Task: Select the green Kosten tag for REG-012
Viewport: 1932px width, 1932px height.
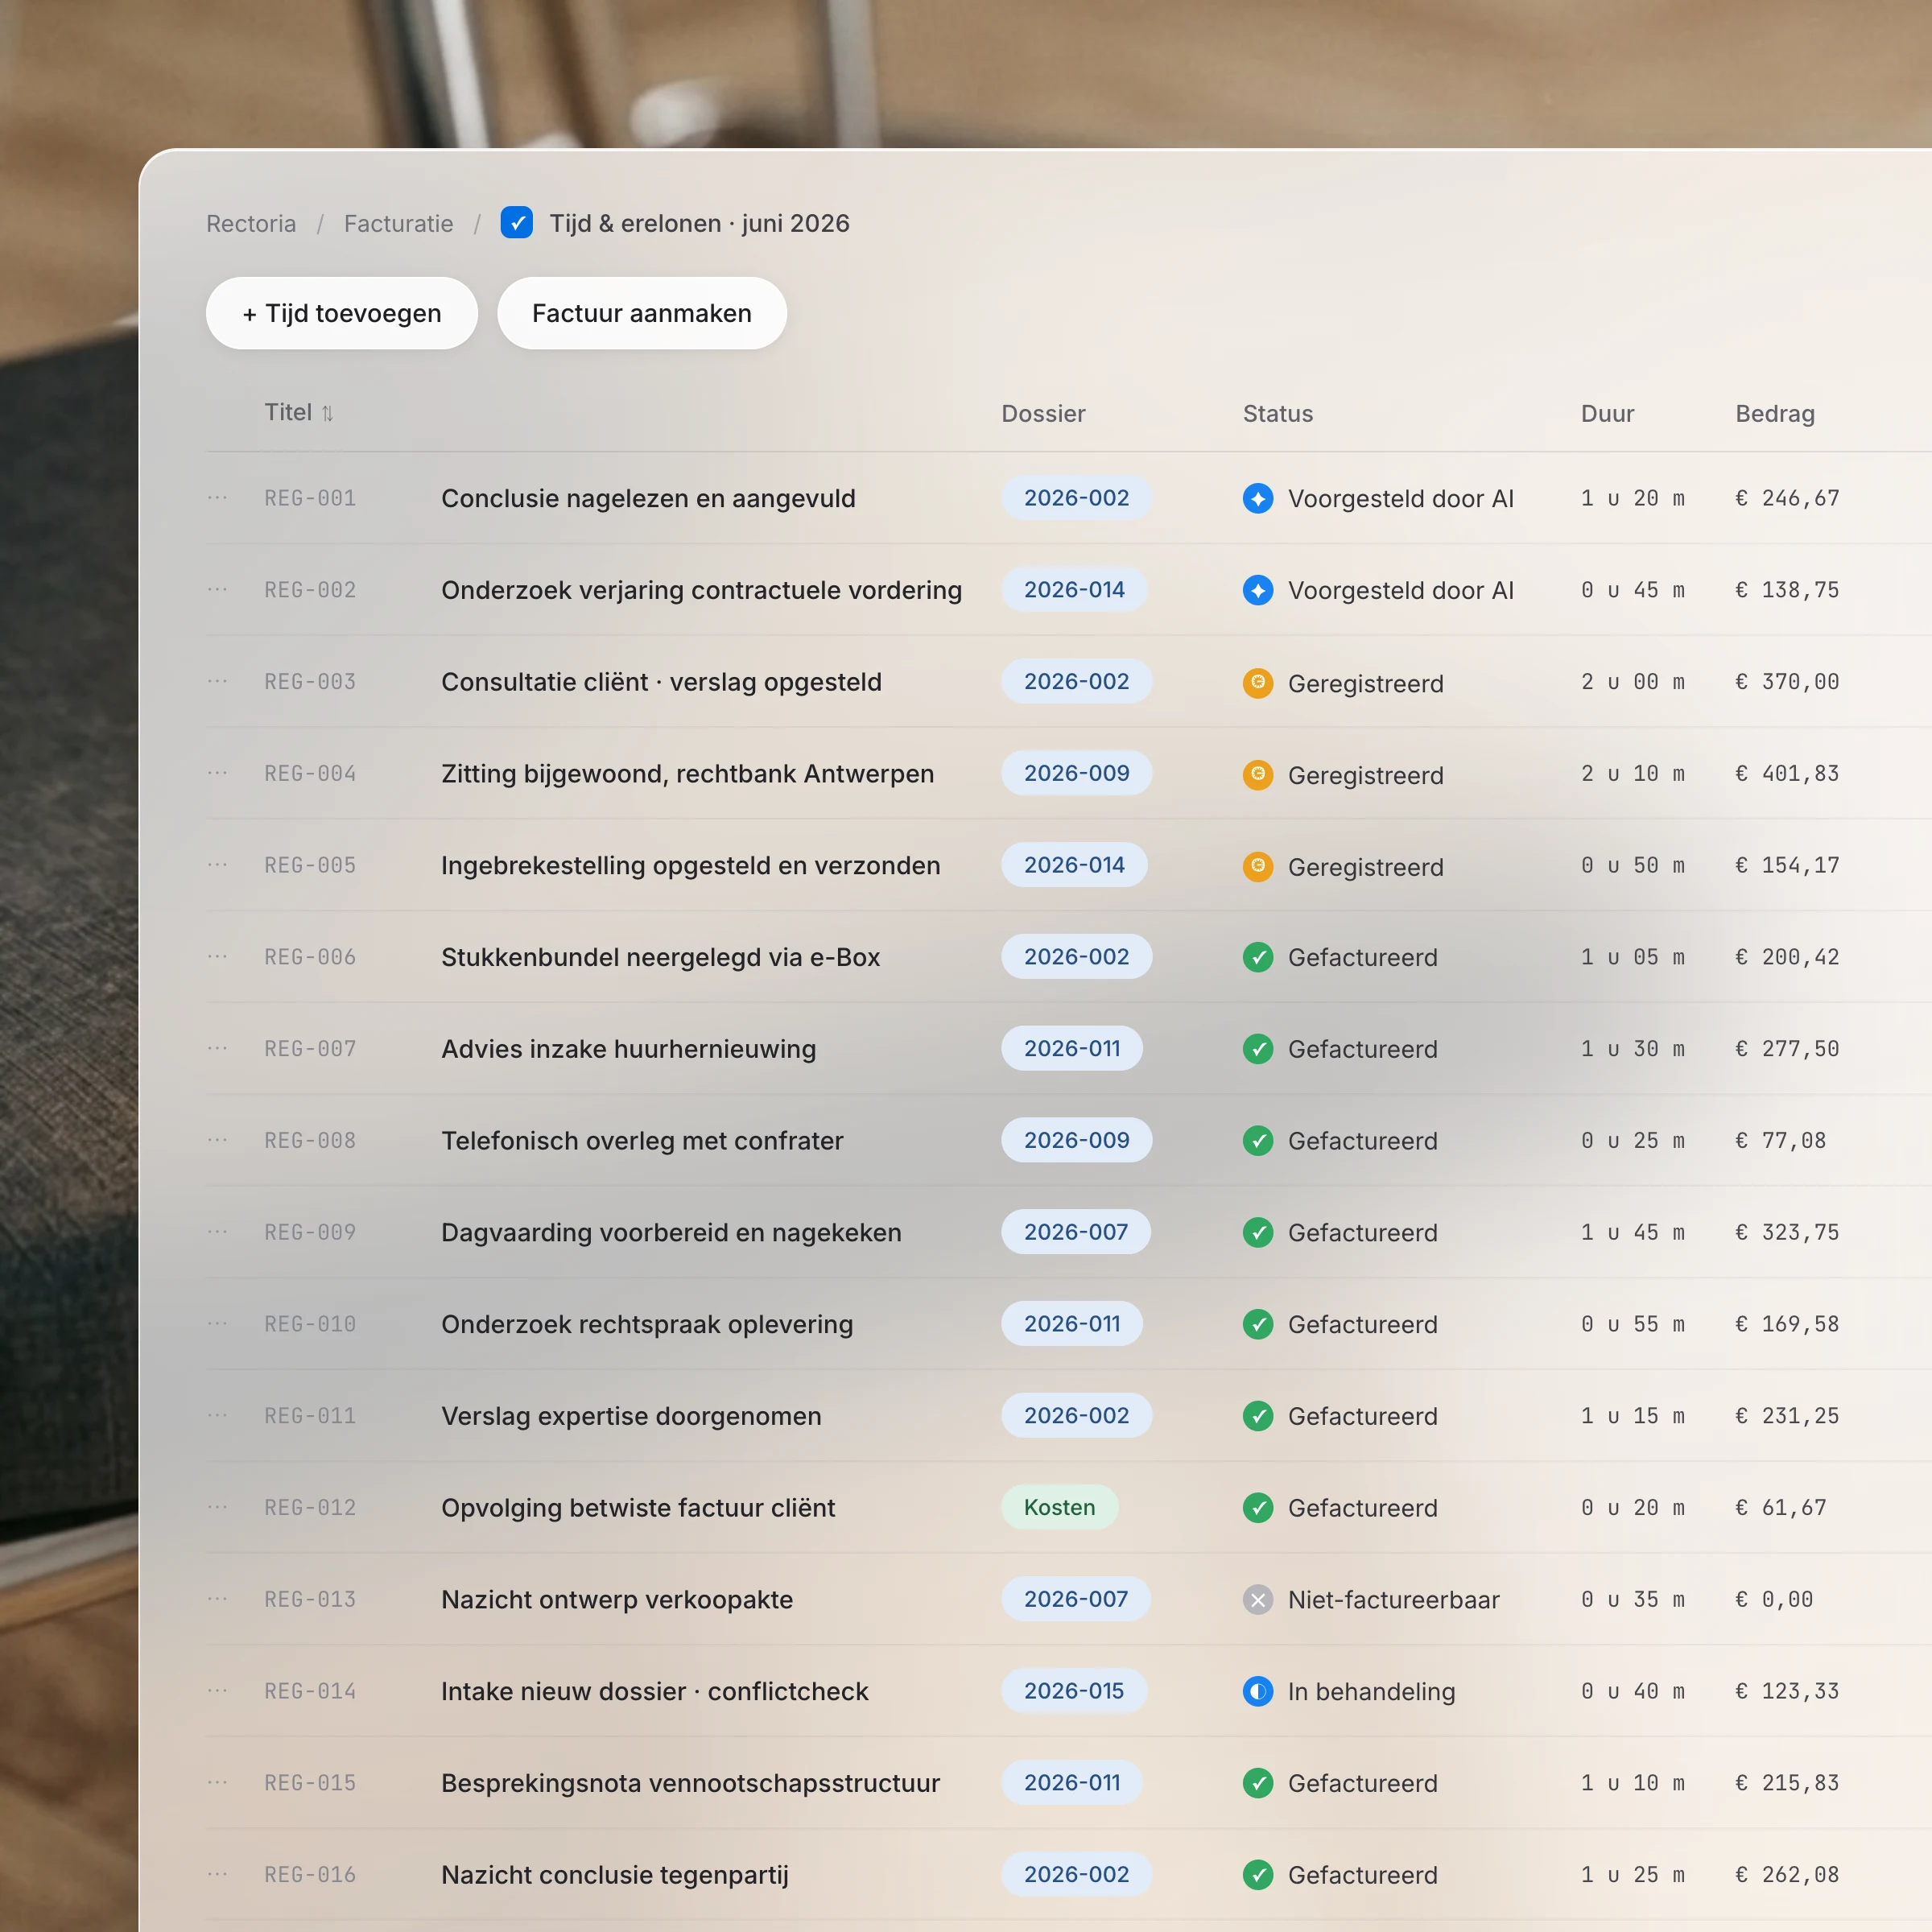Action: (1059, 1507)
